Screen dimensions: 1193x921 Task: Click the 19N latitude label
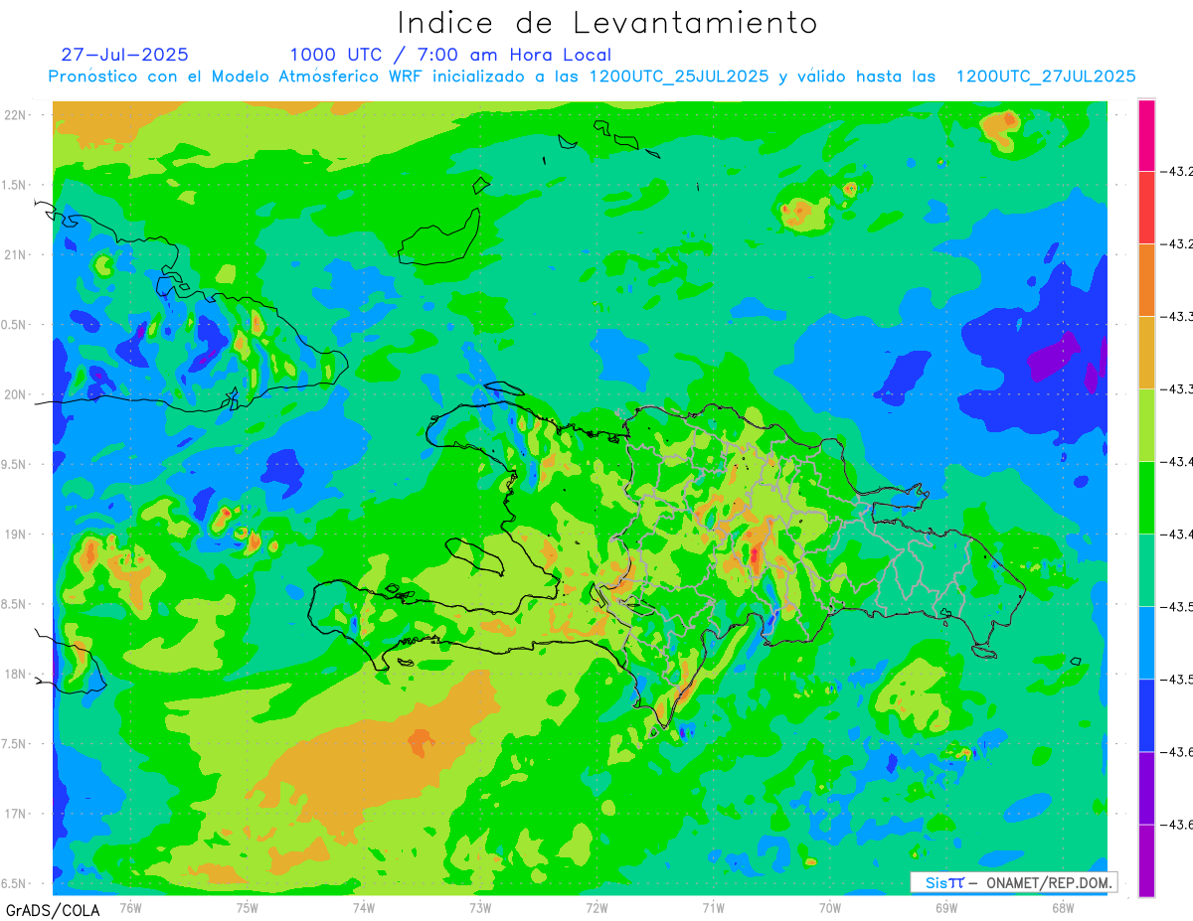coord(15,535)
